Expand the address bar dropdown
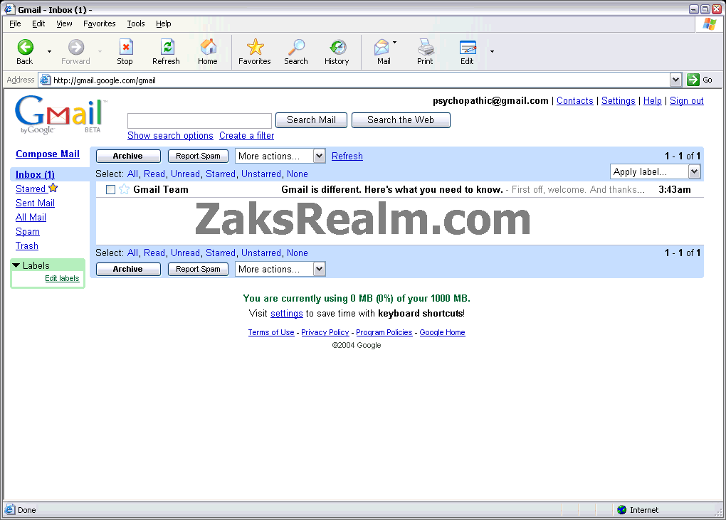The width and height of the screenshot is (726, 520). 675,80
